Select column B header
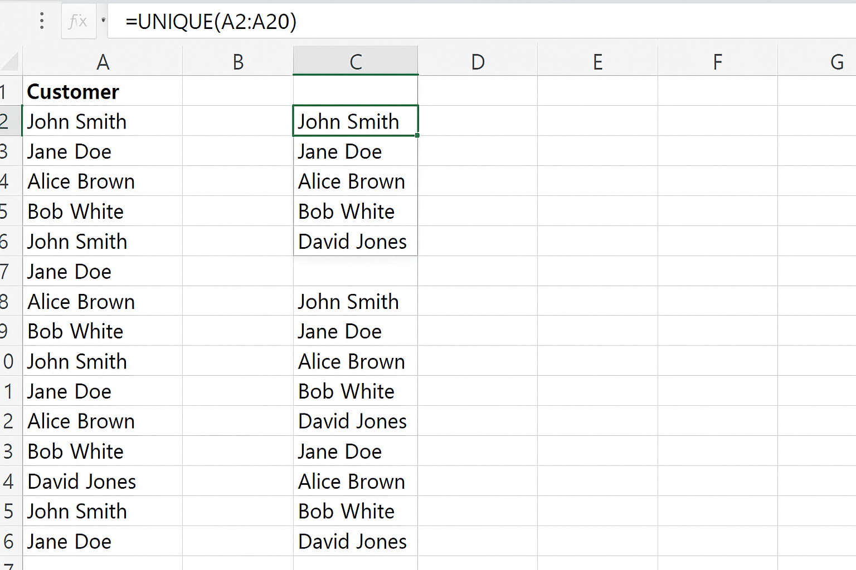Image resolution: width=856 pixels, height=570 pixels. tap(238, 61)
